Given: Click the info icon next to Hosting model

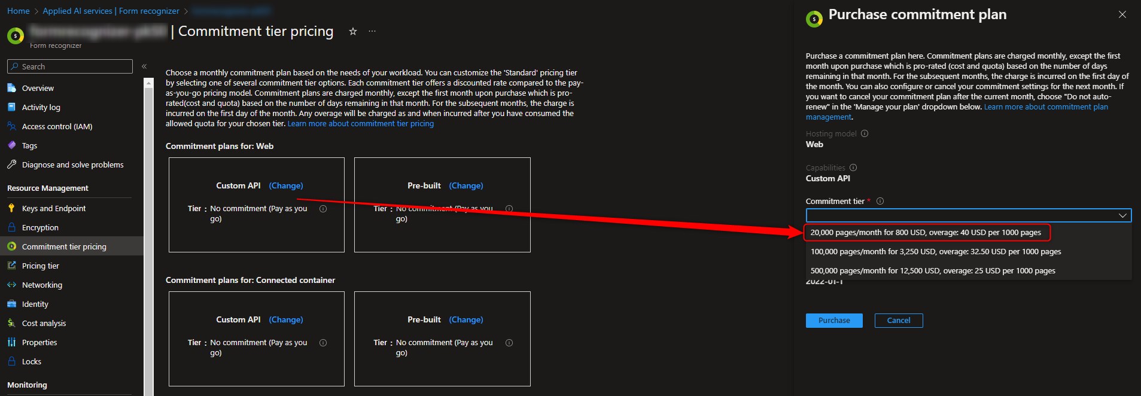Looking at the screenshot, I should click(x=865, y=133).
